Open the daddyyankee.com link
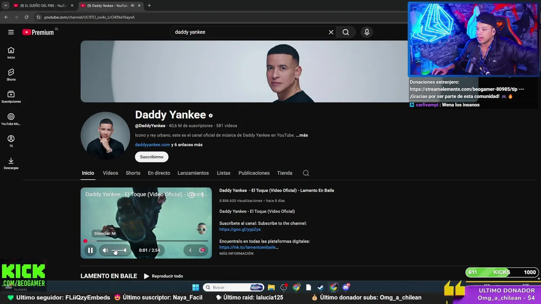 (x=152, y=145)
